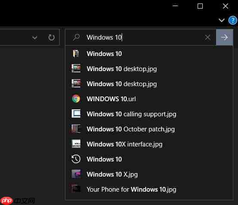This screenshot has height=205, width=238.
Task: Refresh the current folder location
Action: (51, 37)
